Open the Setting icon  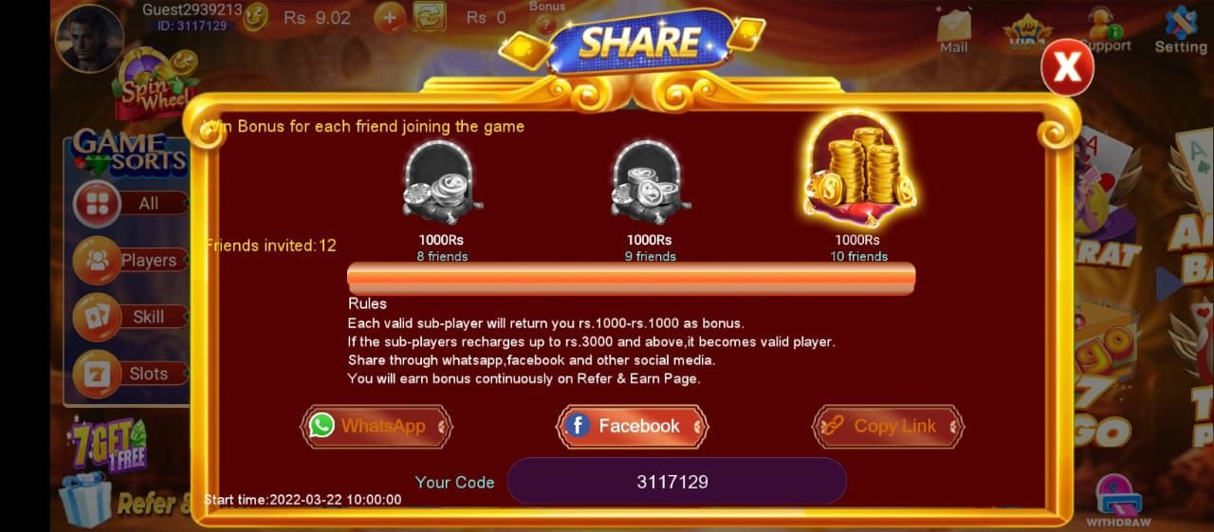click(1181, 29)
